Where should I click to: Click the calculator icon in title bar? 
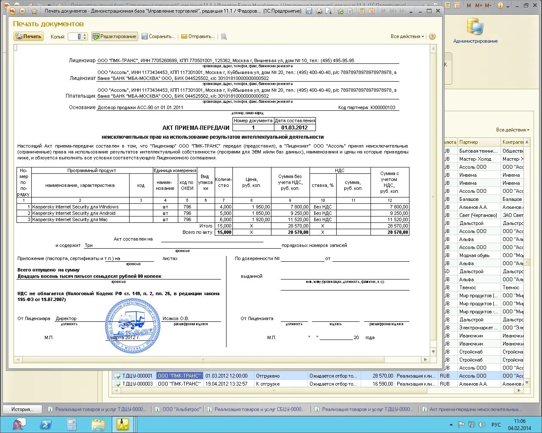(362, 11)
